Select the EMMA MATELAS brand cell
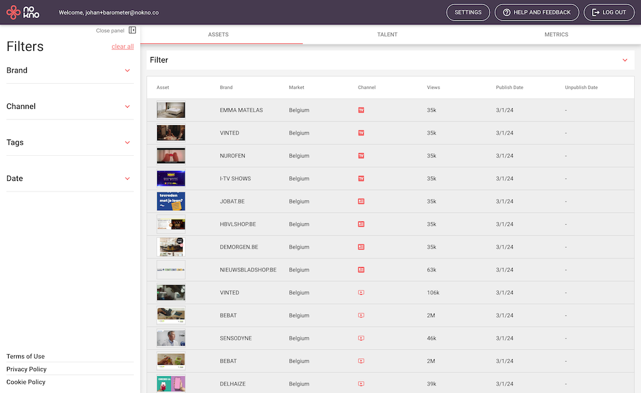The width and height of the screenshot is (641, 393). (x=241, y=110)
